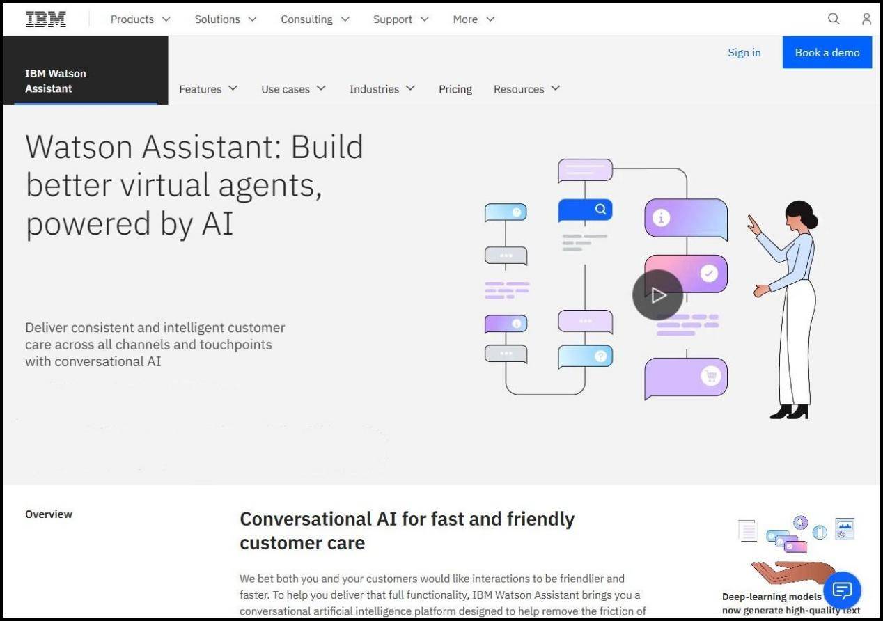Select the IBM Watson Assistant tab
The image size is (883, 621).
point(56,81)
